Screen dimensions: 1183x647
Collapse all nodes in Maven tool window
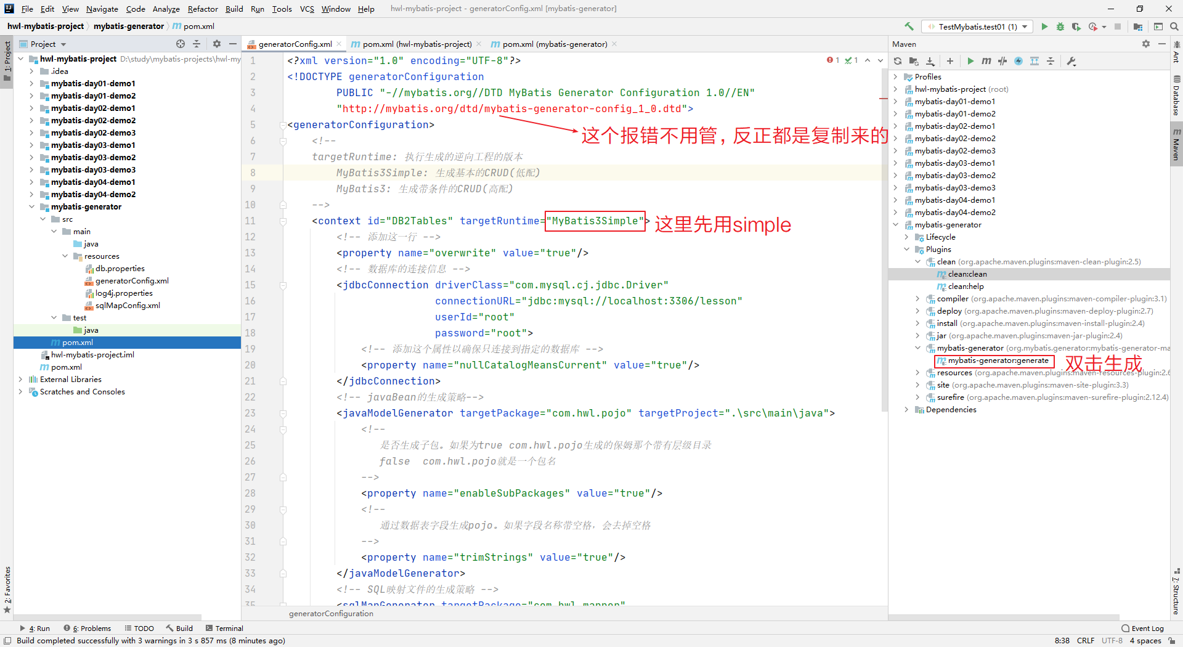pos(1051,61)
